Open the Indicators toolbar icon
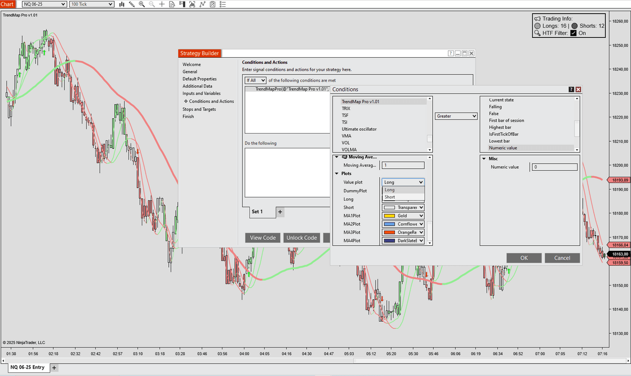The width and height of the screenshot is (631, 376). (x=192, y=4)
